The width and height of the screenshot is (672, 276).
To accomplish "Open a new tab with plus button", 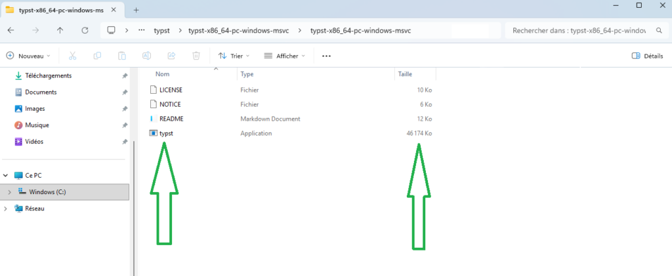I will [136, 10].
